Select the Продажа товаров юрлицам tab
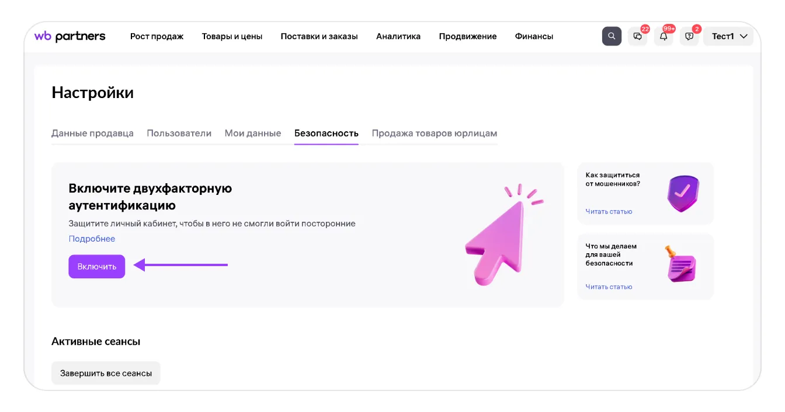 [x=434, y=133]
